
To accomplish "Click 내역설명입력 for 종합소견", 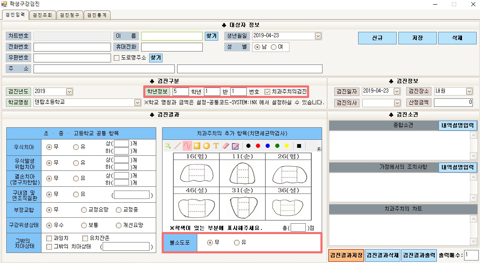I will coord(458,125).
